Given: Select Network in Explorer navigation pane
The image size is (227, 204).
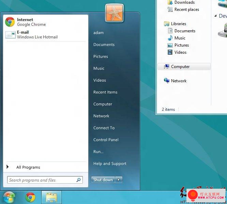Looking at the screenshot, I should (x=179, y=81).
